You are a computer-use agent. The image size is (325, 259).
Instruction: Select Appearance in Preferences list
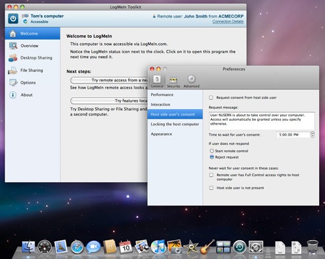175,134
